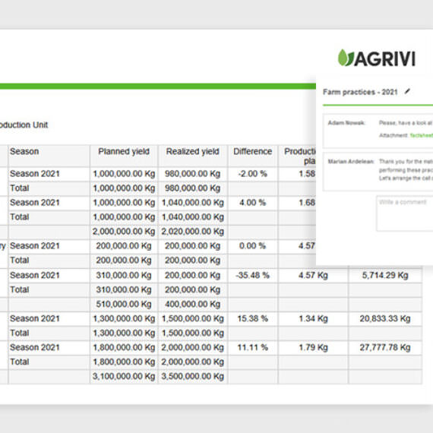Select the 2,020,000.00 Kg subtotal cell
Image resolution: width=433 pixels, height=433 pixels.
click(192, 232)
